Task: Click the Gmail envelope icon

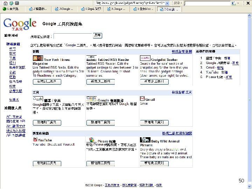Action: (x=142, y=98)
